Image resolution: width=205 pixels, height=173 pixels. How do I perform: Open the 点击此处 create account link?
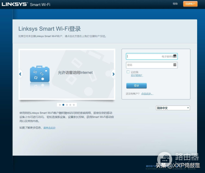click(x=147, y=93)
